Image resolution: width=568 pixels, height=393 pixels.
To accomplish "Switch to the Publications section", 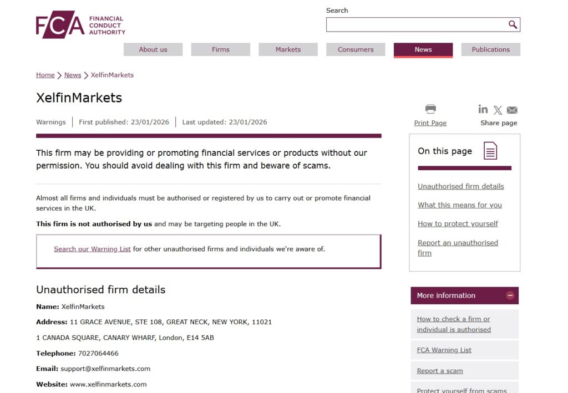I will click(x=490, y=49).
